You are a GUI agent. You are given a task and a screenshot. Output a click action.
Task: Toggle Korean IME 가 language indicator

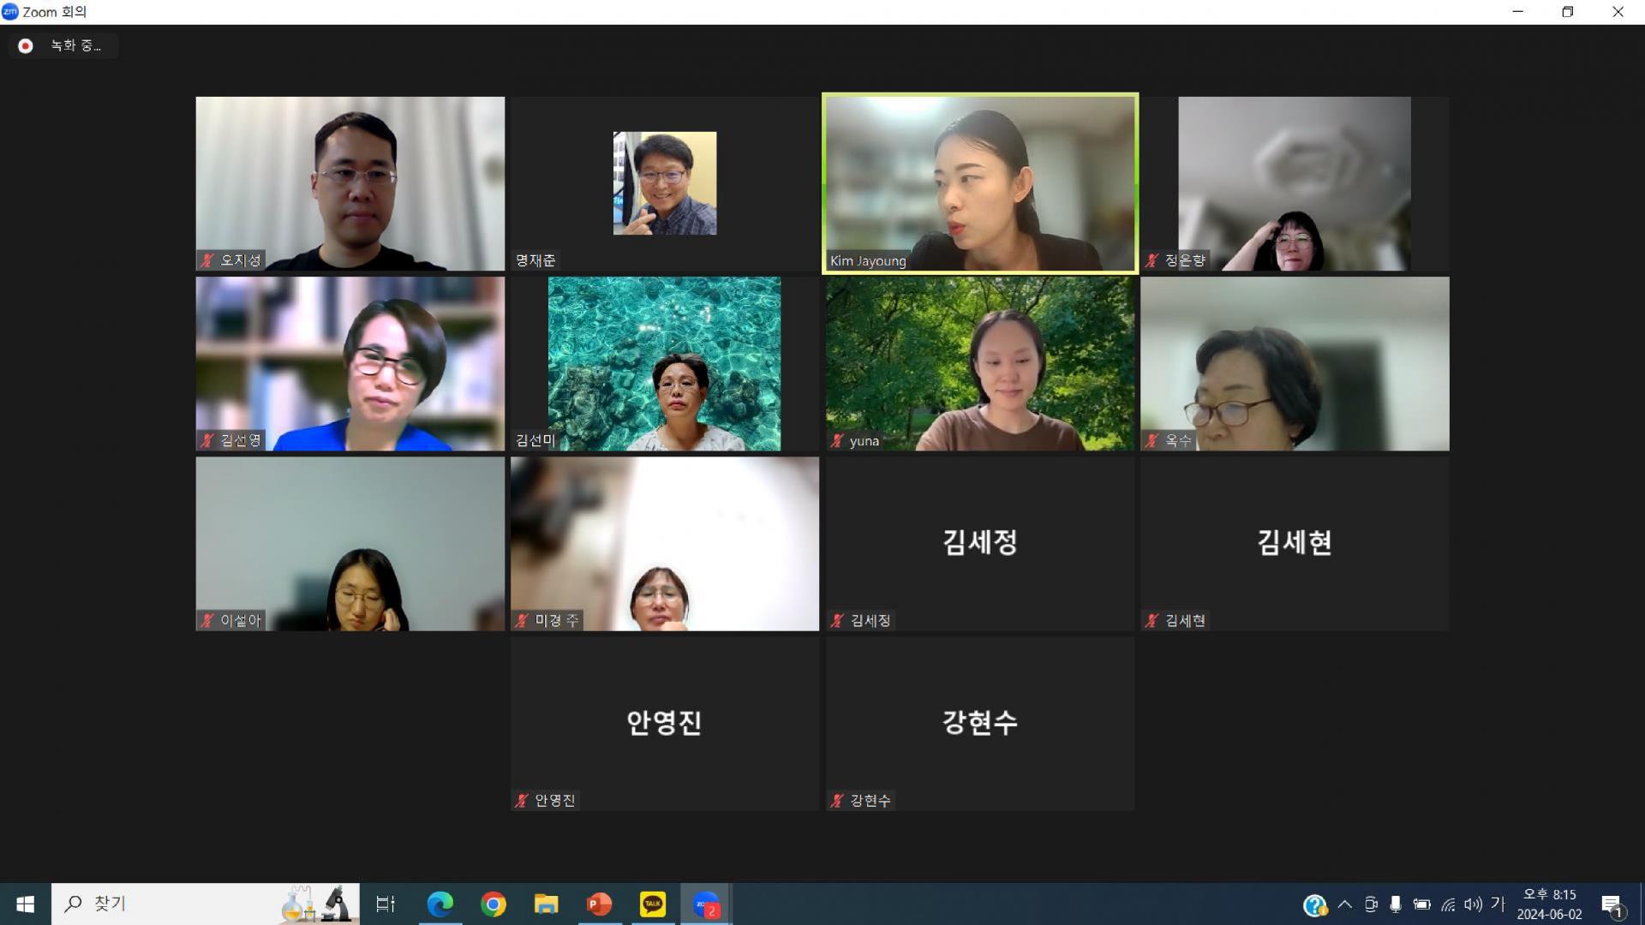click(1498, 904)
